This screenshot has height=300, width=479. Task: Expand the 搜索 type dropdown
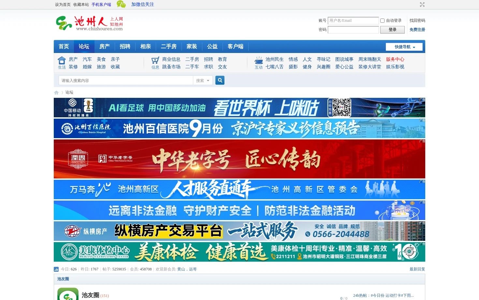click(x=203, y=81)
